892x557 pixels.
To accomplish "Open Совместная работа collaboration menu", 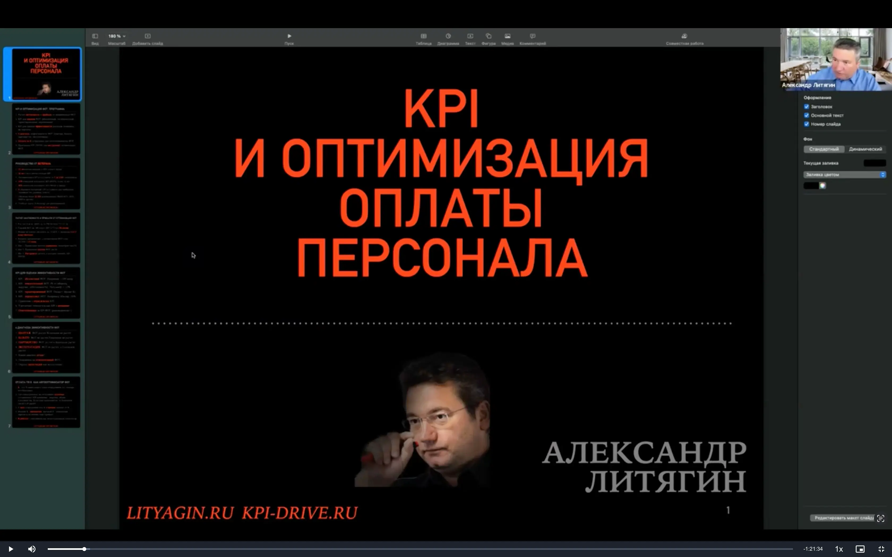I will pyautogui.click(x=684, y=36).
